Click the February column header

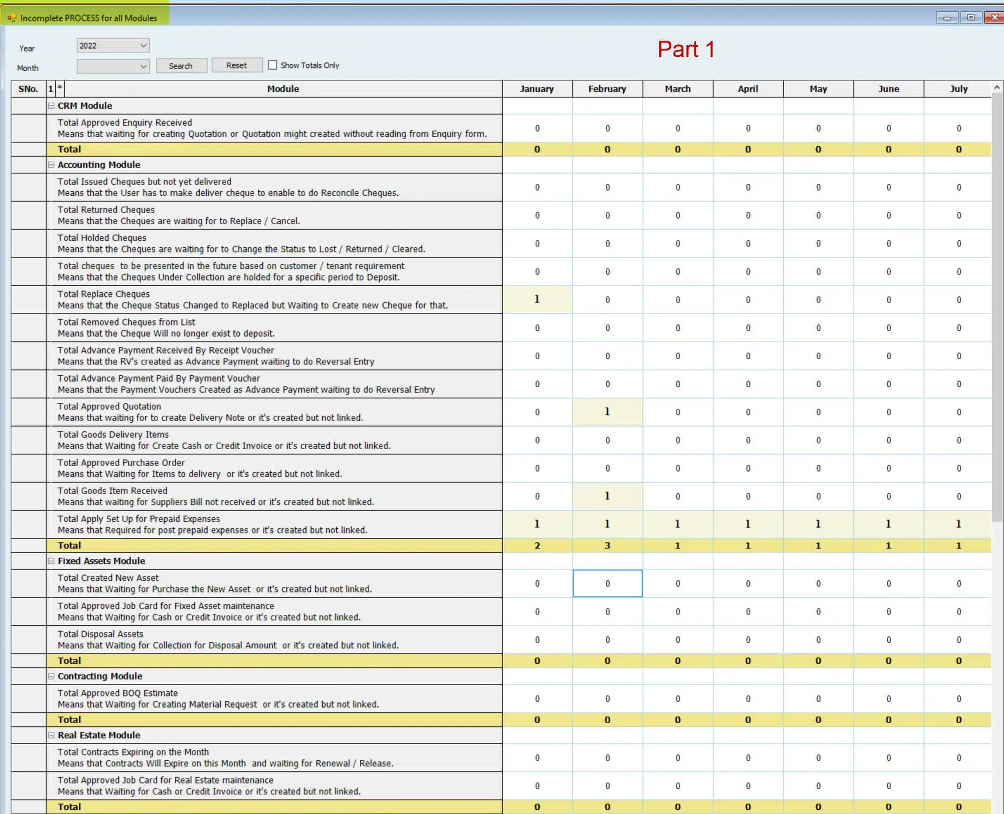pos(607,89)
